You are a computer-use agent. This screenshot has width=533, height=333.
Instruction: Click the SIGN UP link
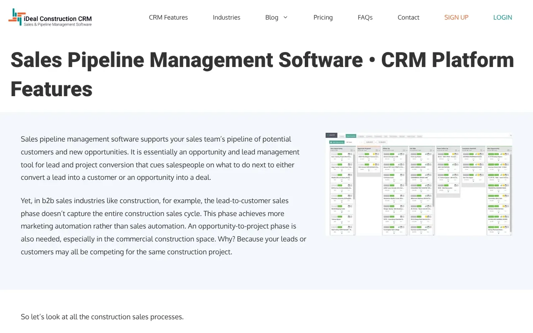pyautogui.click(x=456, y=17)
